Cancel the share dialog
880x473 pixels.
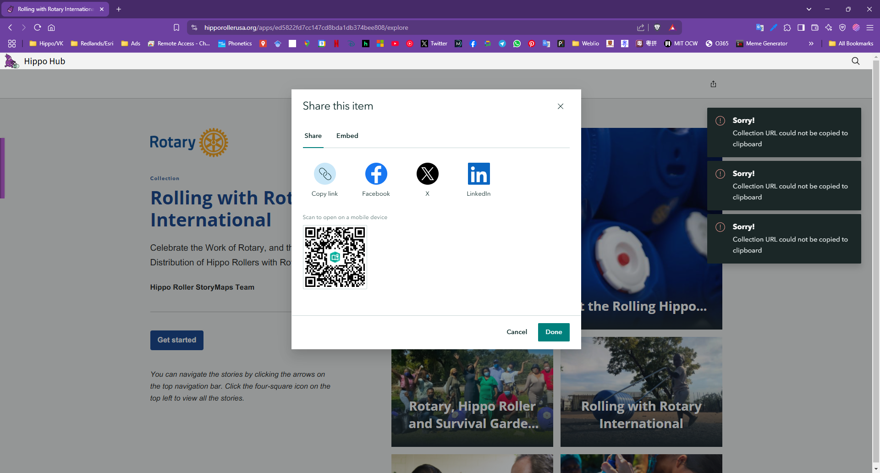[x=517, y=332]
